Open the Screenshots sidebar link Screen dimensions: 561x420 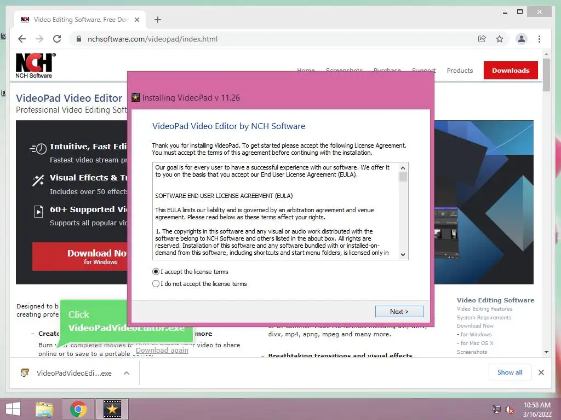tap(472, 352)
